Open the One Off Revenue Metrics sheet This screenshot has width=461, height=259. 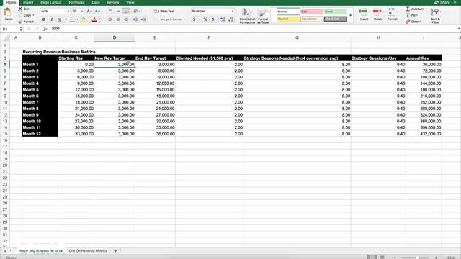point(88,251)
